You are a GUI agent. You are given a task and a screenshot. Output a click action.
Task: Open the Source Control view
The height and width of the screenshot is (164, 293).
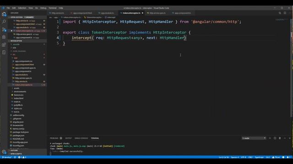pos(4,29)
